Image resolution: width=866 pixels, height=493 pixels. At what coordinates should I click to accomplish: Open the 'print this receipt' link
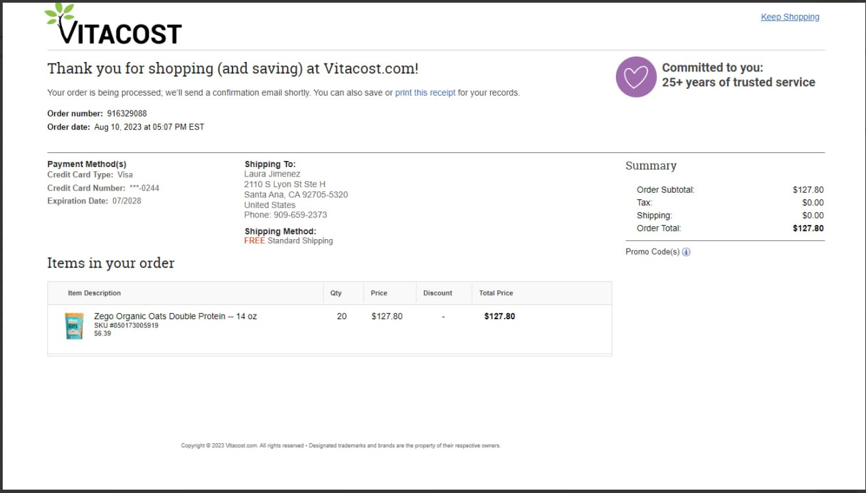tap(425, 92)
